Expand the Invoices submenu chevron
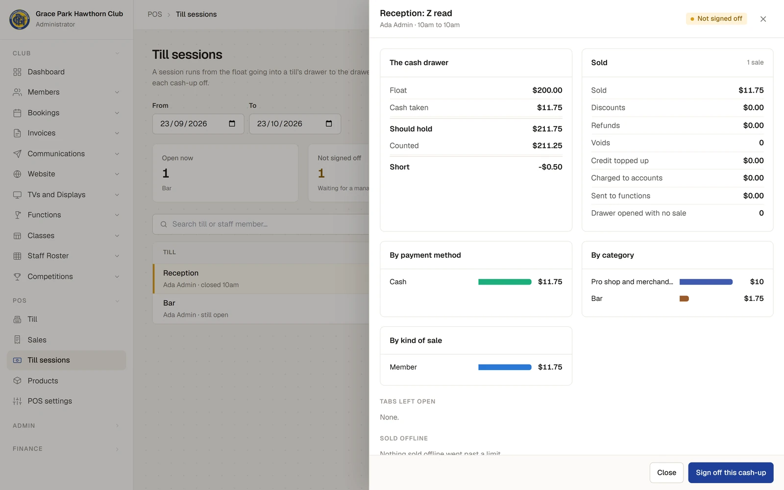The image size is (784, 490). 117,133
